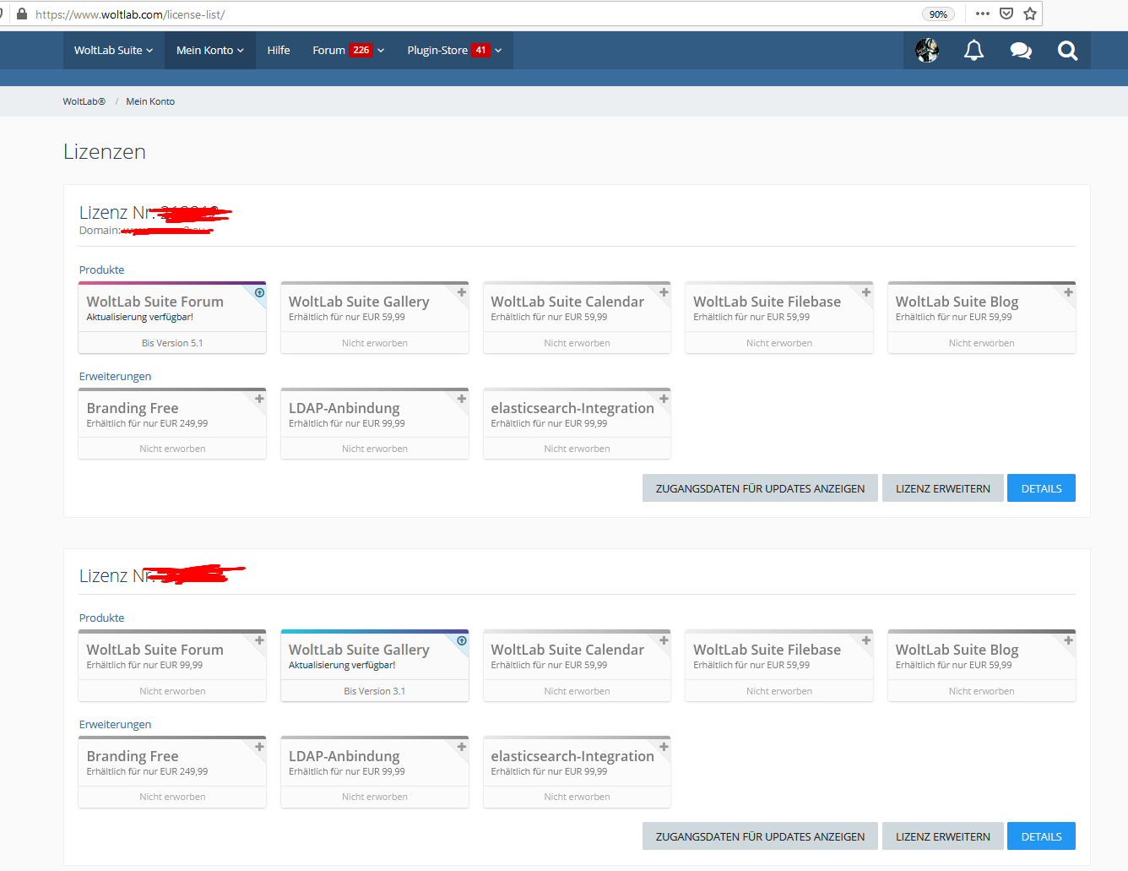The height and width of the screenshot is (871, 1128).
Task: Click the second Lizenz erweitern button
Action: pos(942,836)
